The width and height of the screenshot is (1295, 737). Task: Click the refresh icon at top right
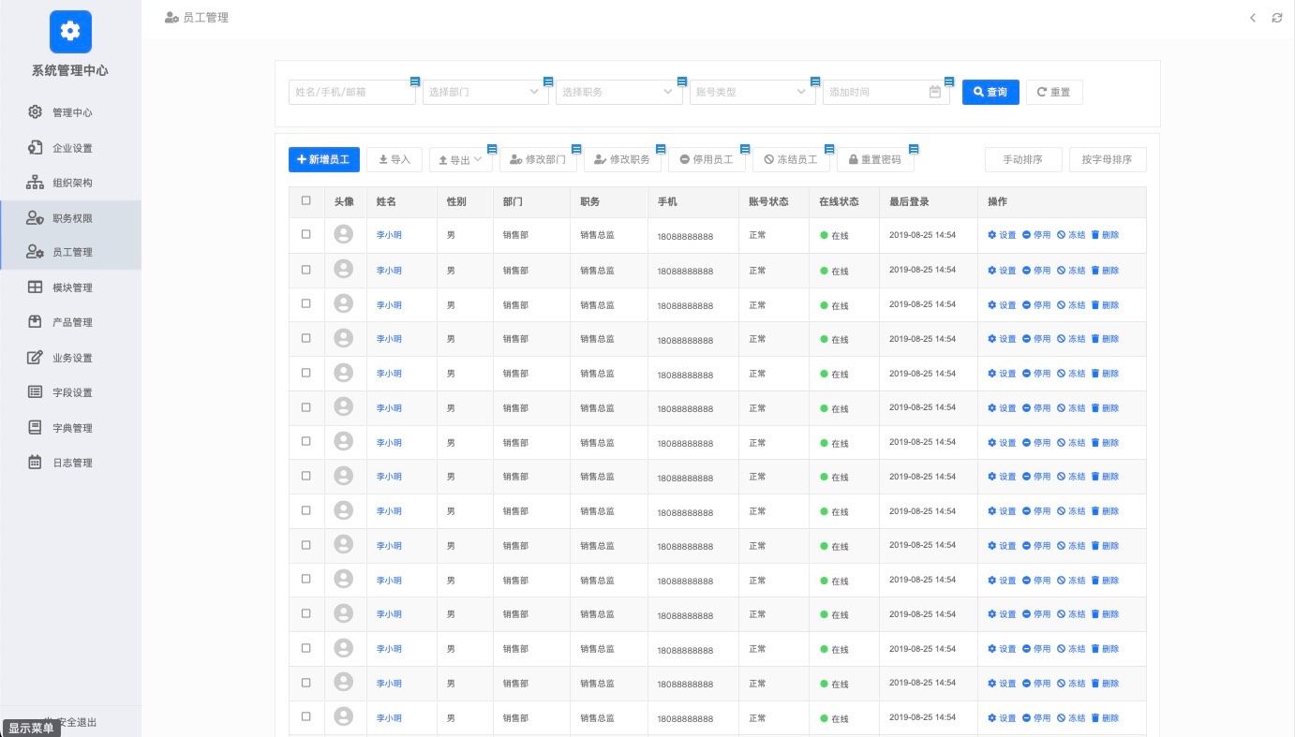click(1276, 18)
